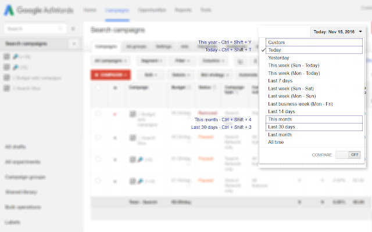
Task: Click the Google AdWords logo
Action: [x=38, y=10]
